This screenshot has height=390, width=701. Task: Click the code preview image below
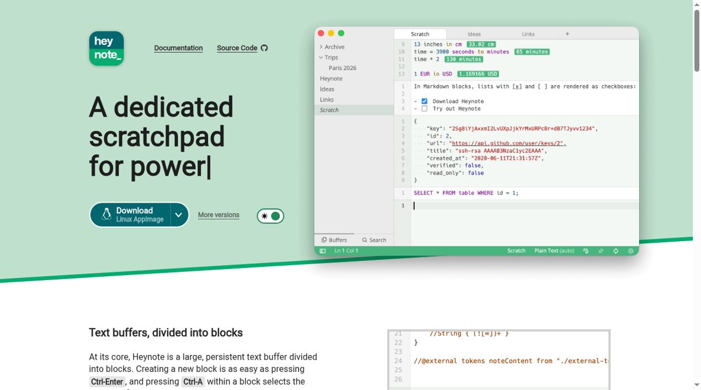click(499, 360)
